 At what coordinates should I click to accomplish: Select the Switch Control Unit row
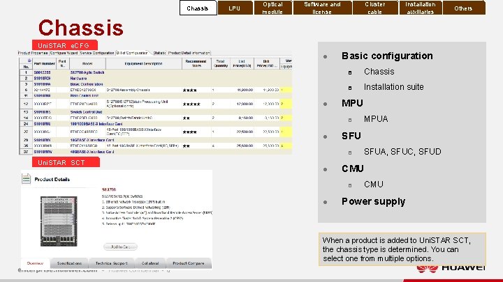pos(156,112)
